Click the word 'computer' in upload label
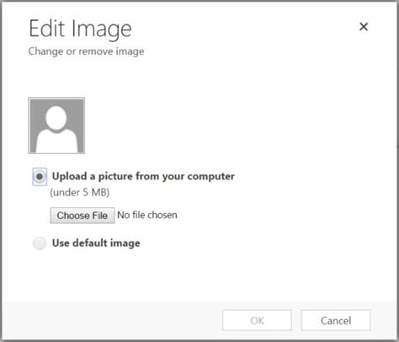The image size is (399, 342). pyautogui.click(x=211, y=177)
